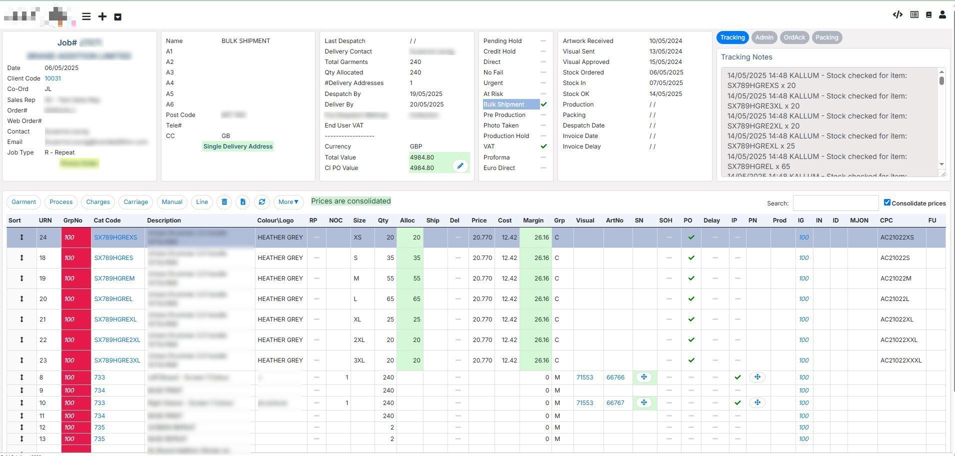Click the refresh arrows icon
This screenshot has height=456, width=955.
[261, 202]
